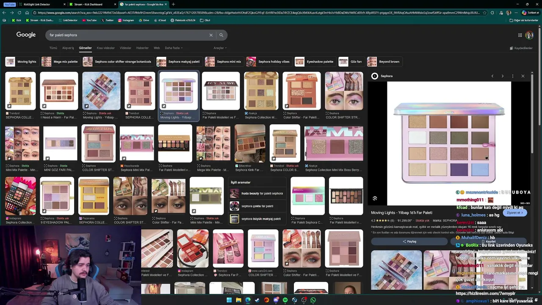Open Spotify from the taskbar

coord(285,300)
